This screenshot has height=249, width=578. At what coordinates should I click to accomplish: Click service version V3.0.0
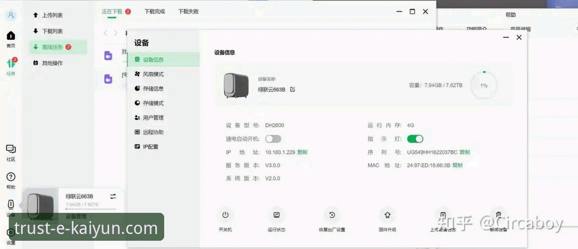[273, 165]
